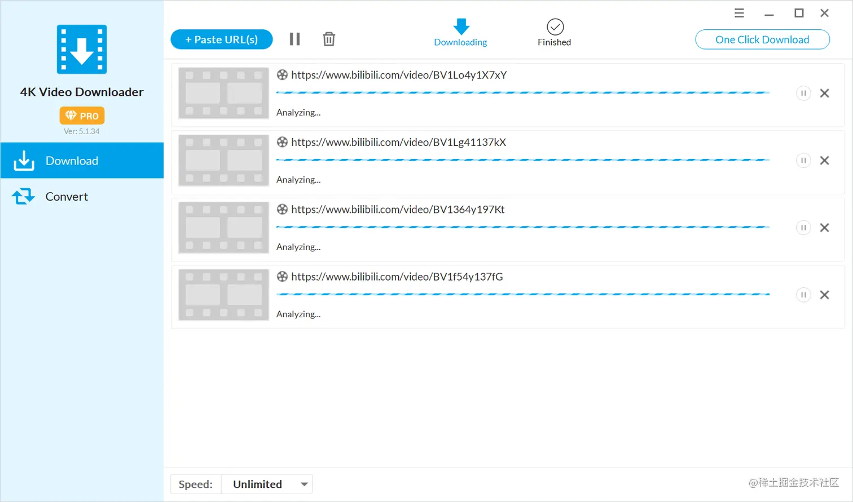Open One Click Download settings
The height and width of the screenshot is (502, 853).
[x=762, y=39]
